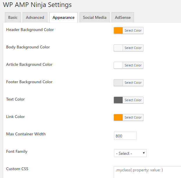Click Select Color for Link Color
Image resolution: width=181 pixels, height=178 pixels.
pyautogui.click(x=133, y=117)
